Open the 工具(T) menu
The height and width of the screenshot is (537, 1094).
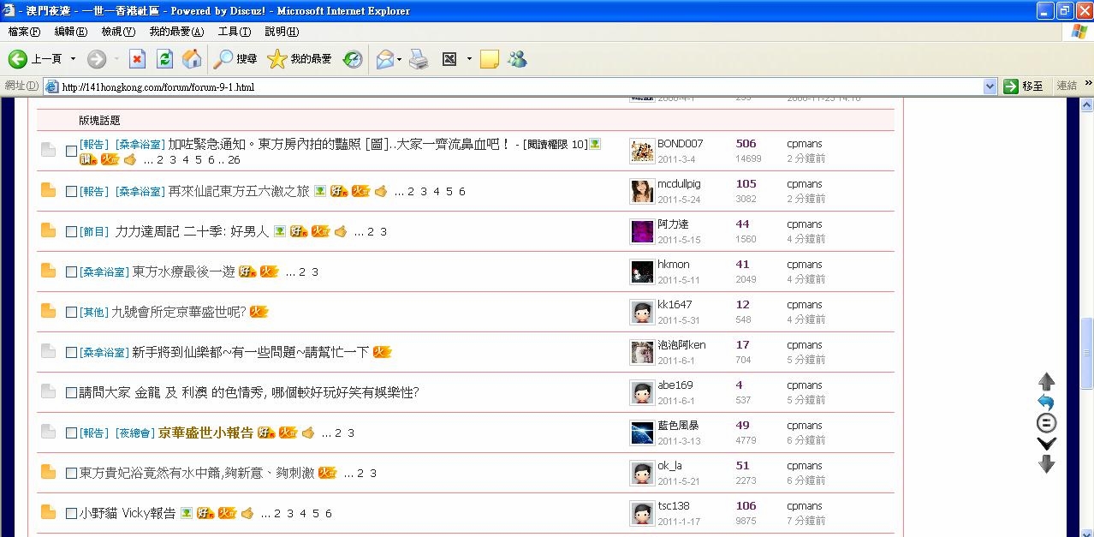pyautogui.click(x=234, y=32)
